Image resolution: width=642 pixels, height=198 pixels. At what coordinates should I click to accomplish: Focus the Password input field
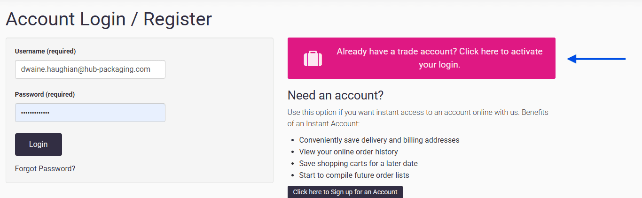pos(90,113)
